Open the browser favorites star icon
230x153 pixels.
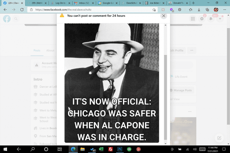pyautogui.click(x=191, y=10)
